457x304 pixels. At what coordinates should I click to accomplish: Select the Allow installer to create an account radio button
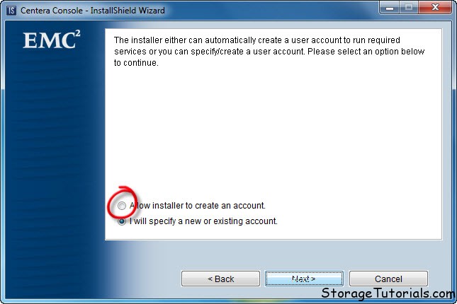[x=122, y=206]
